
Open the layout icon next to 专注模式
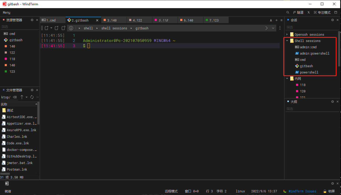(x=336, y=12)
